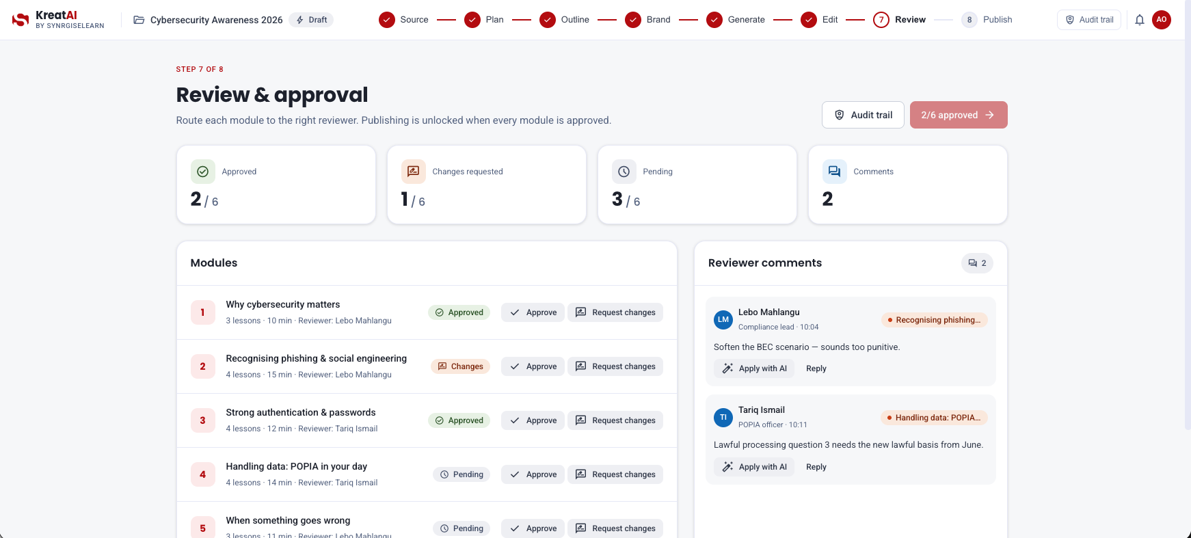Apply Lebo Mahlangu's comment with AI
Image resolution: width=1191 pixels, height=538 pixels.
tap(755, 368)
